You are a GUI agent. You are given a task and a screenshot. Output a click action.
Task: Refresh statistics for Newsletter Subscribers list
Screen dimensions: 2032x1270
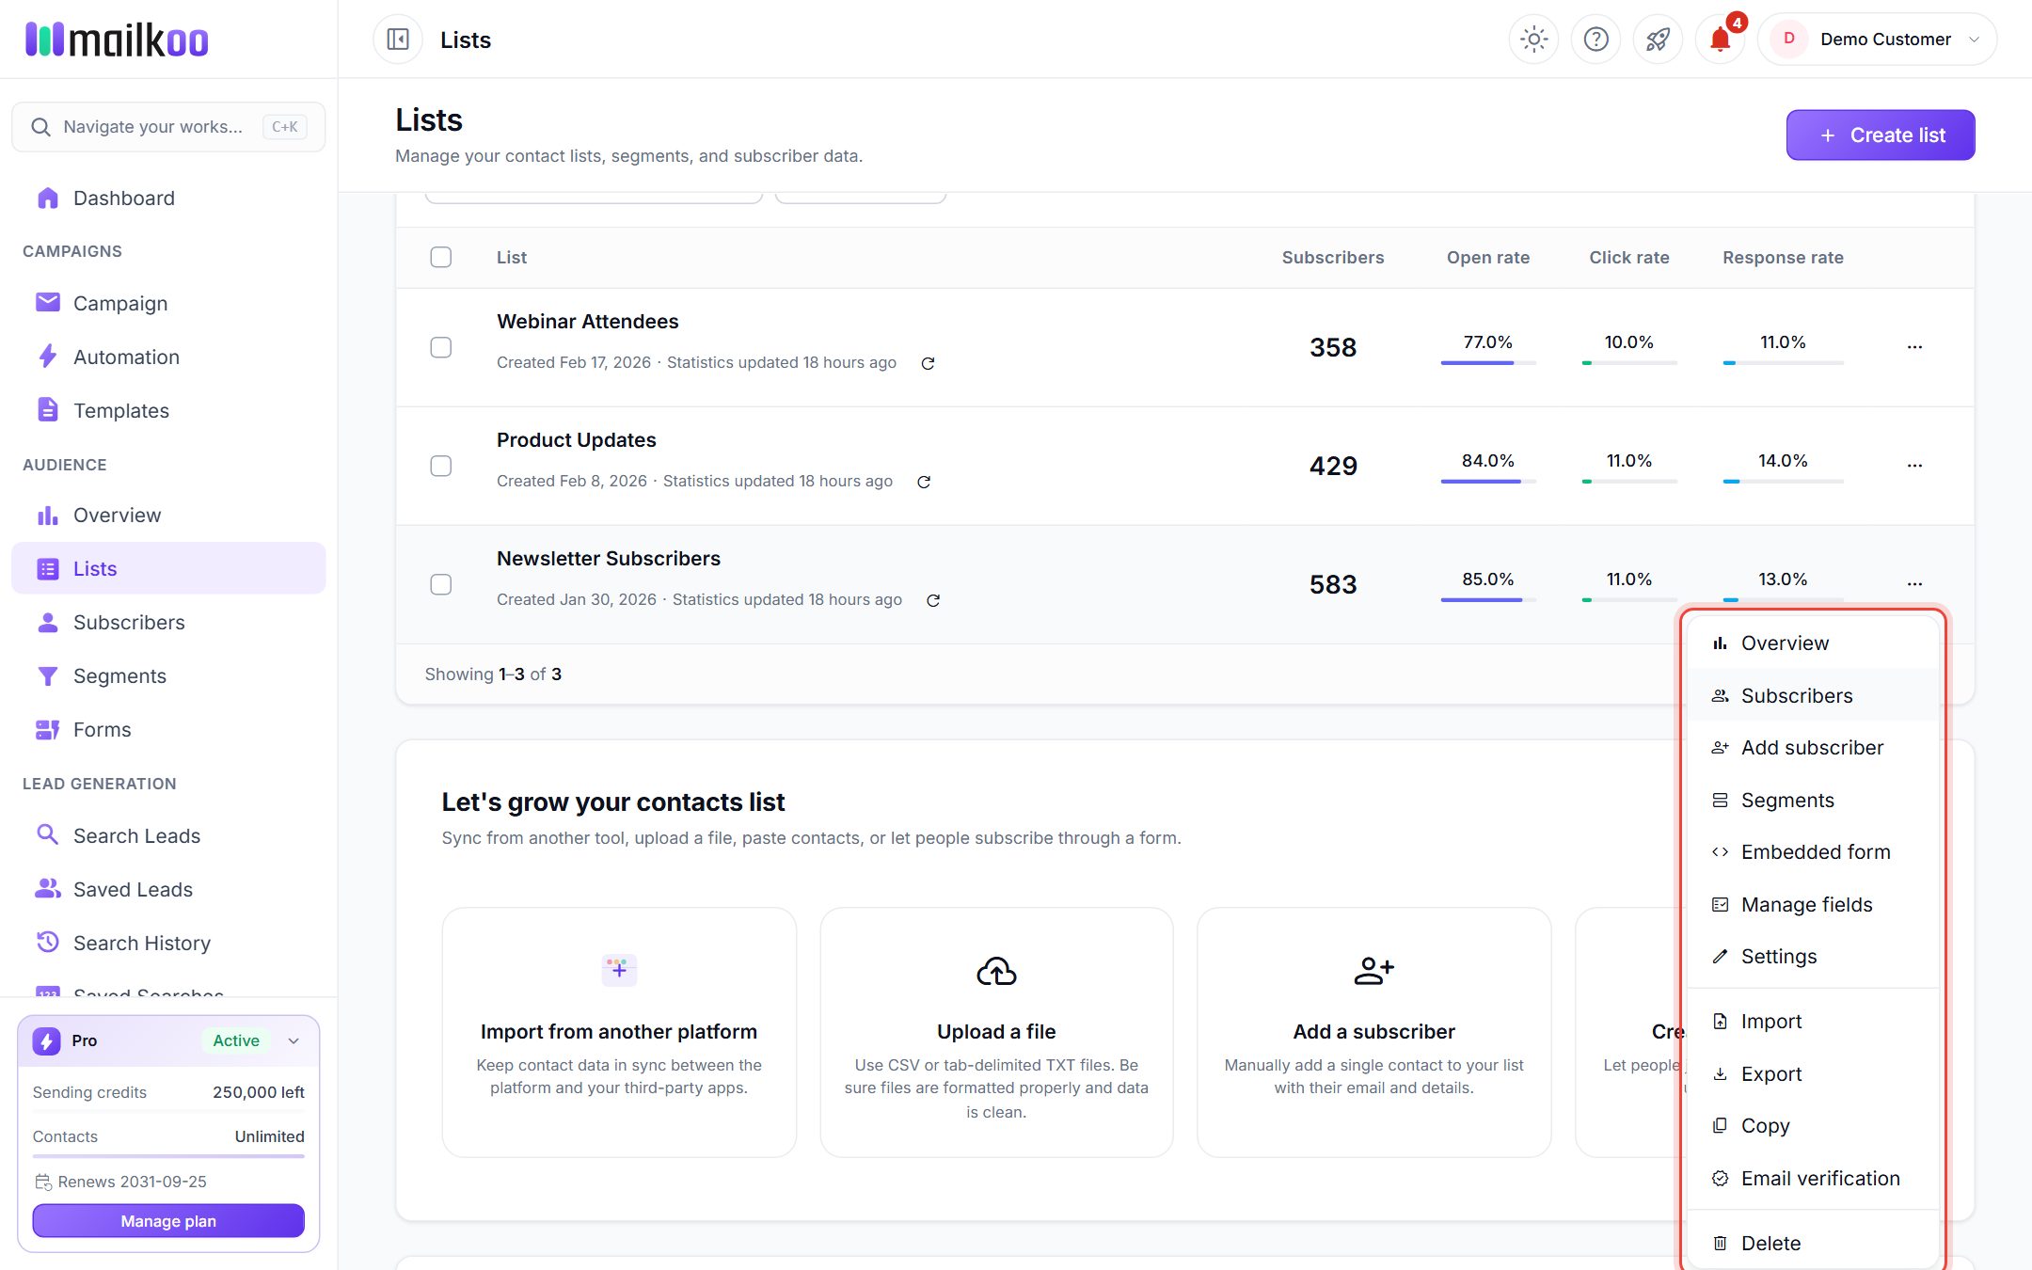(933, 600)
